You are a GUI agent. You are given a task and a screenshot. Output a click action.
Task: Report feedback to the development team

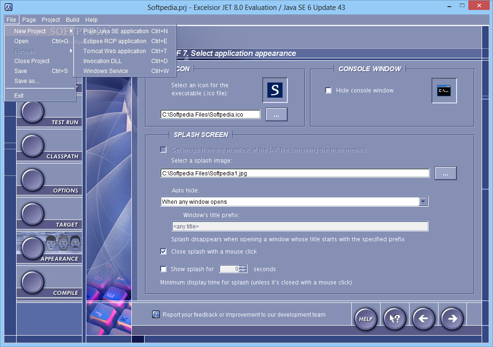tap(244, 315)
